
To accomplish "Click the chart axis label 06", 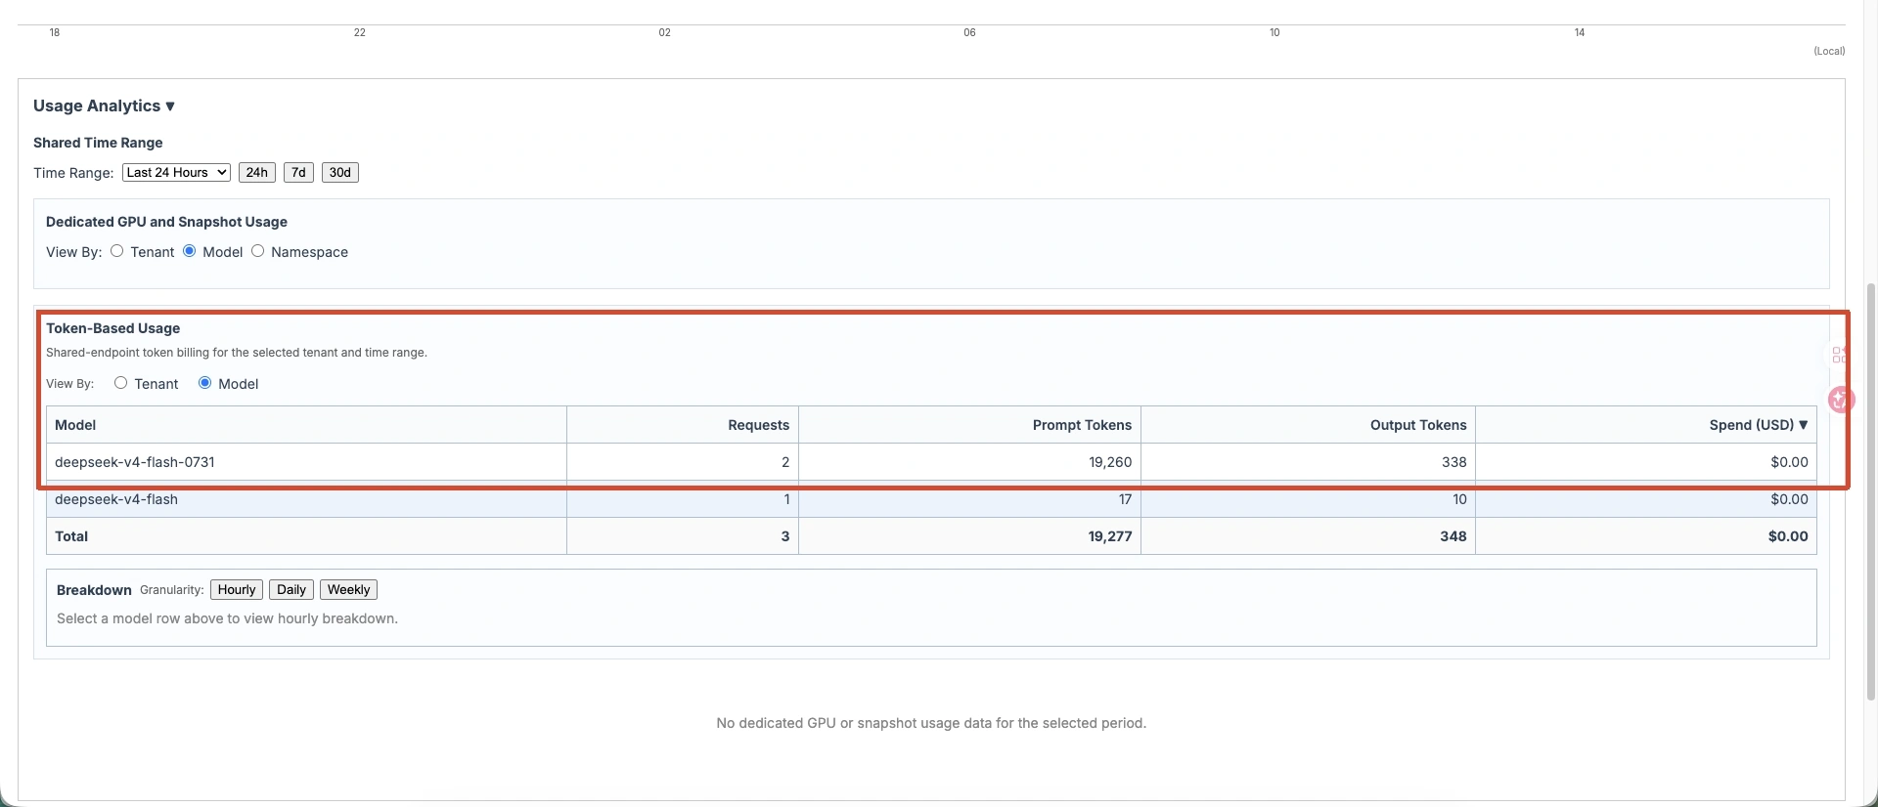I will (969, 32).
